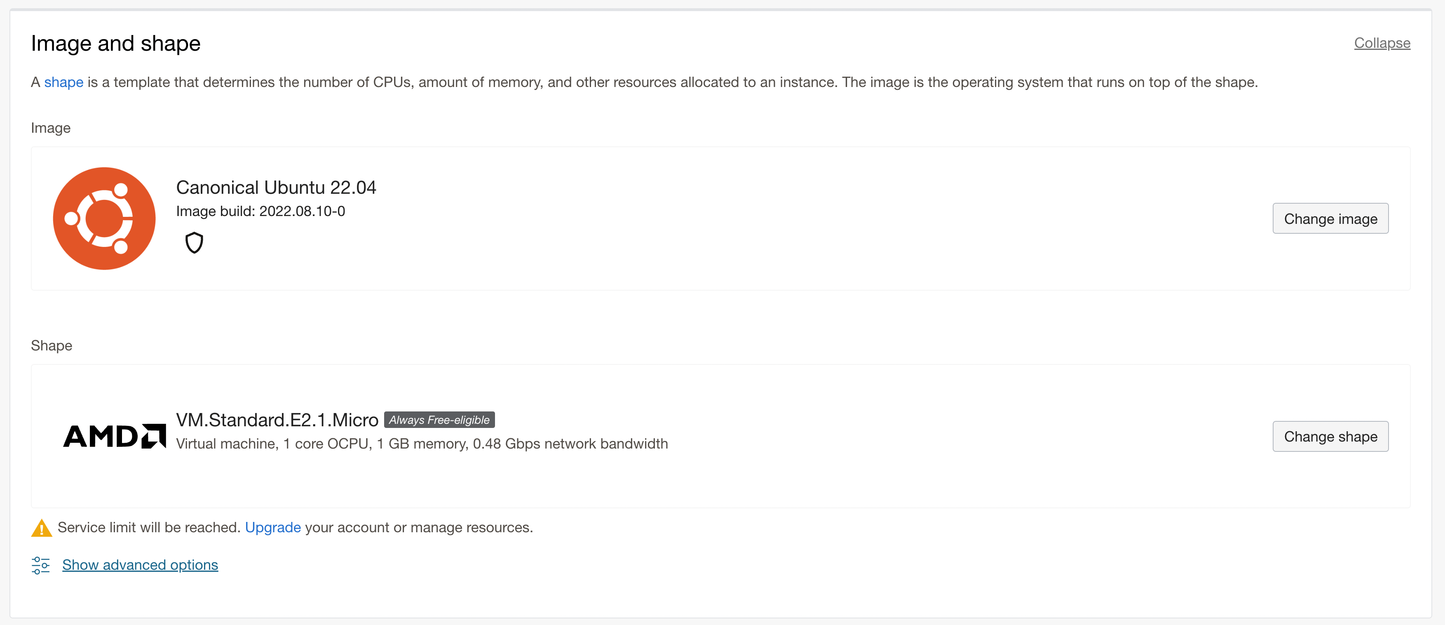Image resolution: width=1445 pixels, height=625 pixels.
Task: Click the Always Free-eligible badge
Action: click(x=439, y=420)
